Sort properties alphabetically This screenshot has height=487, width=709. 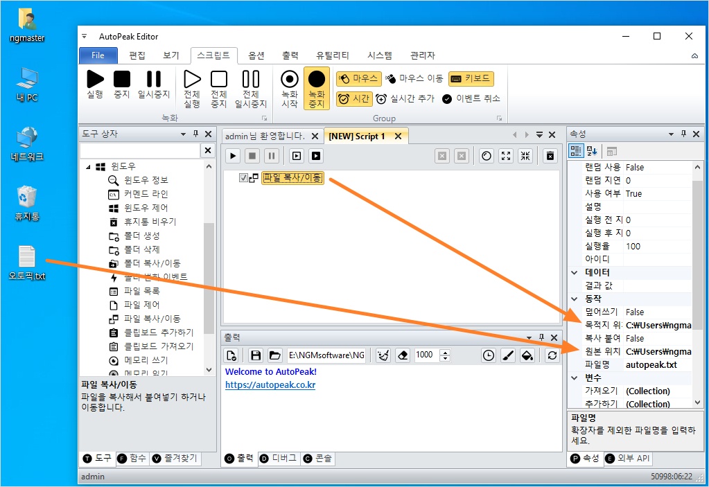pos(591,151)
